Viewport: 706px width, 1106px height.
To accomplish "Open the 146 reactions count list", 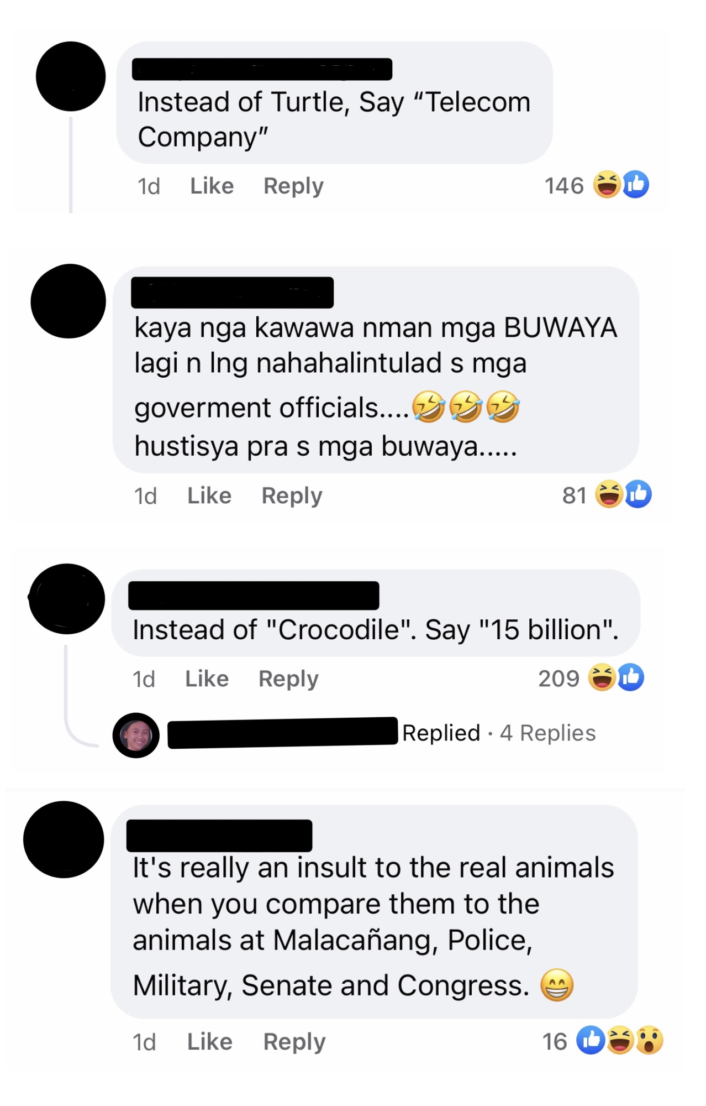I will 564,186.
